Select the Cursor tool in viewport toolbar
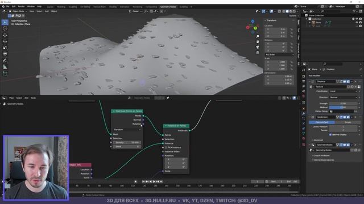Viewport: 364px width, 204px height. tap(5, 29)
